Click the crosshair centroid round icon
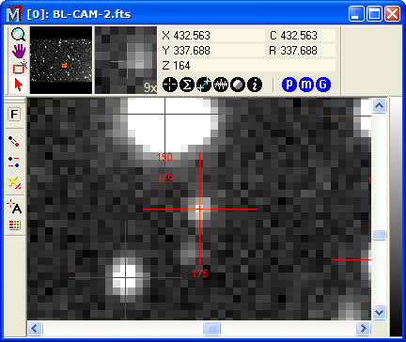406x342 pixels. click(170, 85)
